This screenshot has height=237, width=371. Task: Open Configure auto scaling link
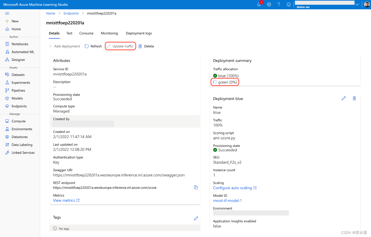tap(235, 188)
